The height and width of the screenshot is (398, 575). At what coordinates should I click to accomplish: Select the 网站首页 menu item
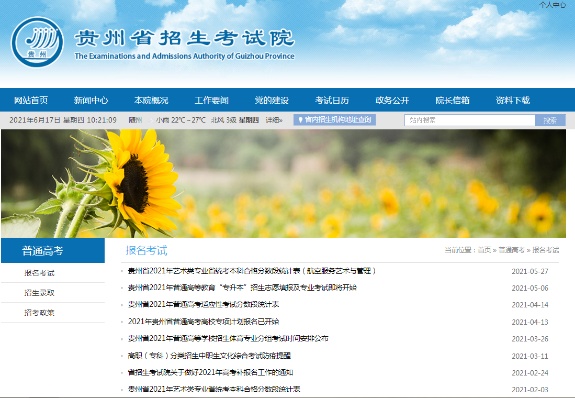coord(32,99)
